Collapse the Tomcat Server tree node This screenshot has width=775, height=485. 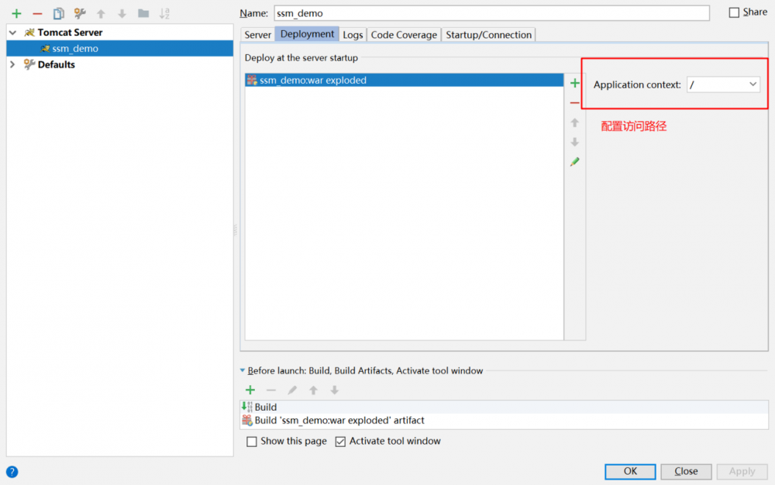point(13,33)
